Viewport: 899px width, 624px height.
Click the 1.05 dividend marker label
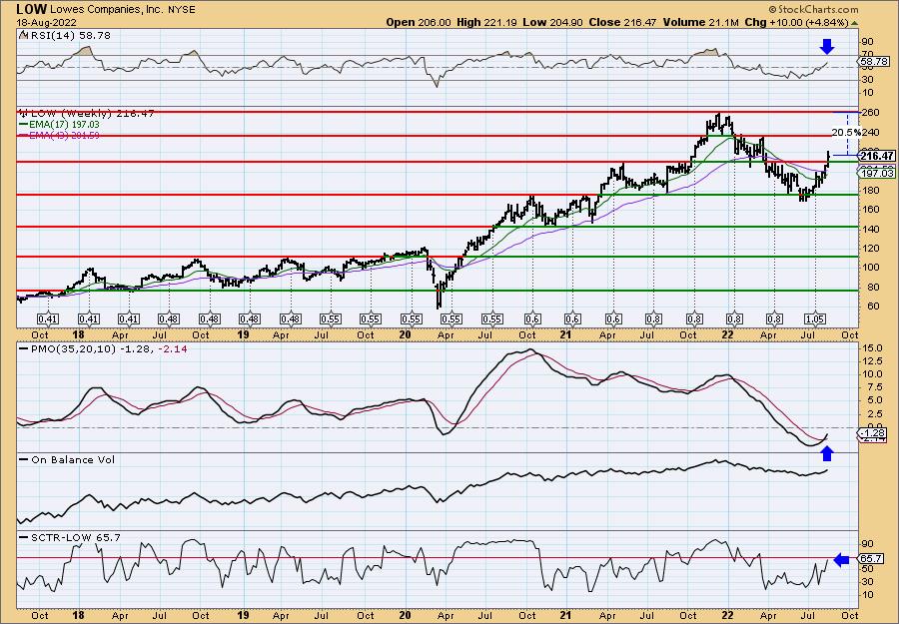click(815, 319)
